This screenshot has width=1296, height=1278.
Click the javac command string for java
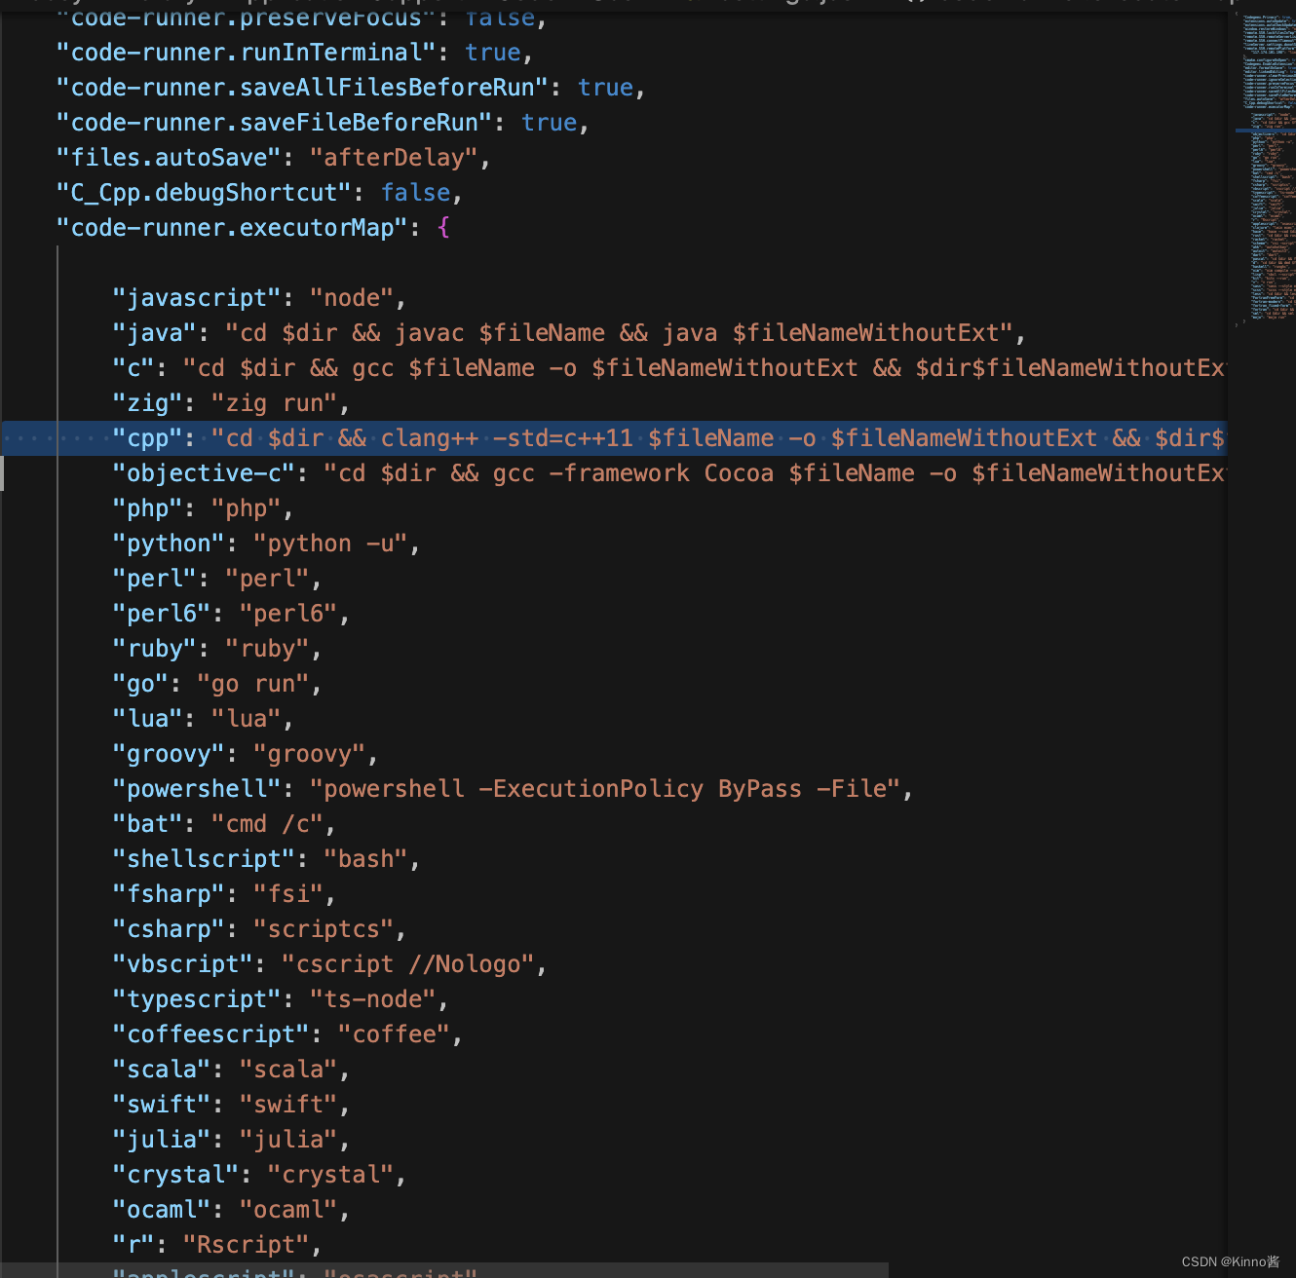click(x=619, y=333)
